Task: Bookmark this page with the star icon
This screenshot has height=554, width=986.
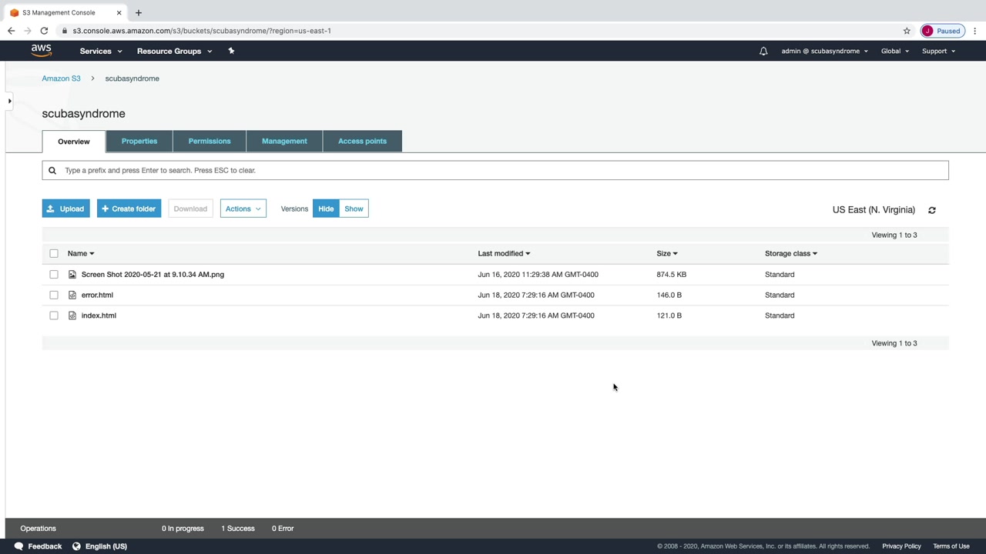Action: point(907,31)
